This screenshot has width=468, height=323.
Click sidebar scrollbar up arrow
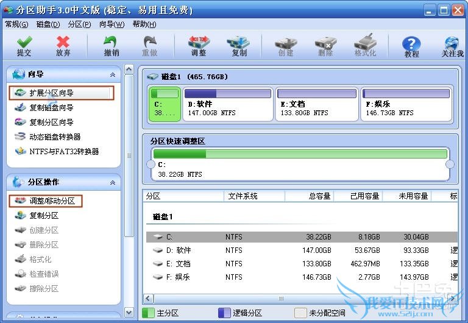point(129,69)
